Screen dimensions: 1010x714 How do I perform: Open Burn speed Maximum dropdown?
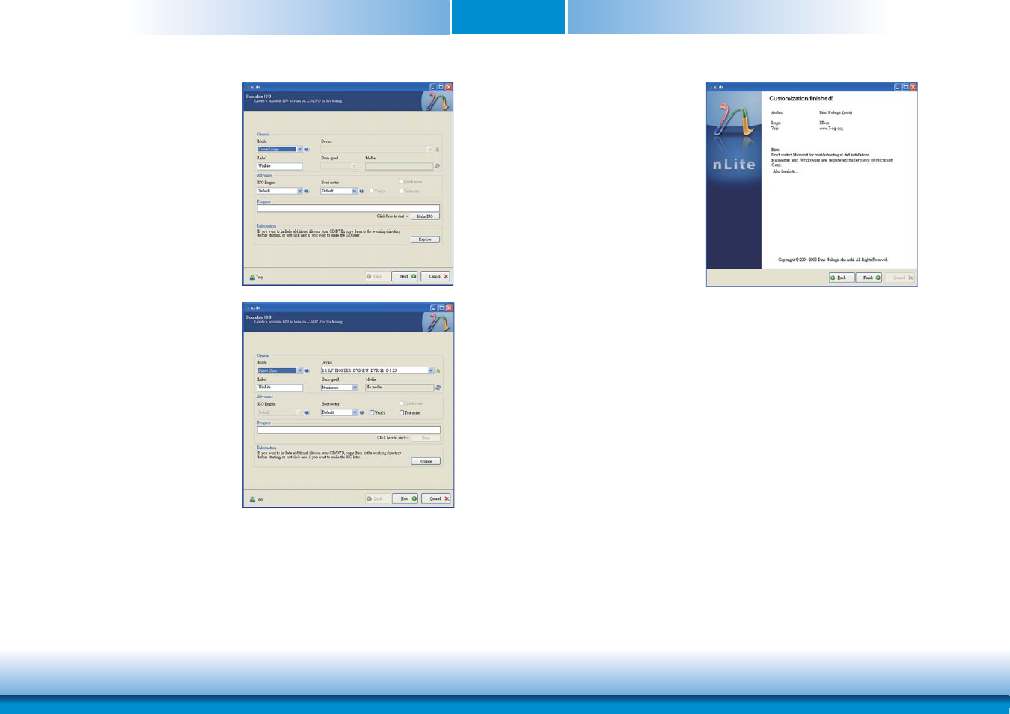340,388
